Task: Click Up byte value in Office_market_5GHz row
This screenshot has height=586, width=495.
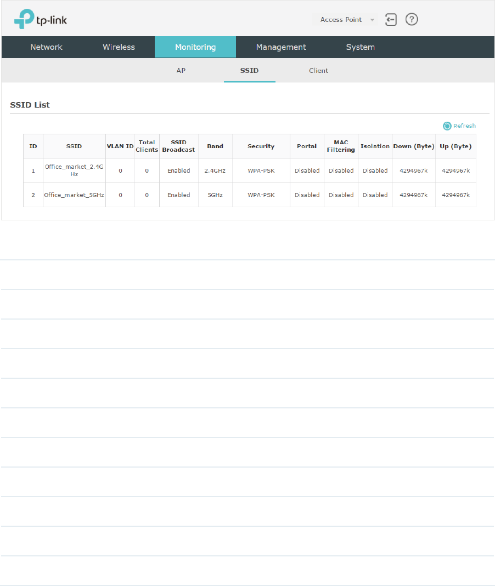Action: [455, 195]
